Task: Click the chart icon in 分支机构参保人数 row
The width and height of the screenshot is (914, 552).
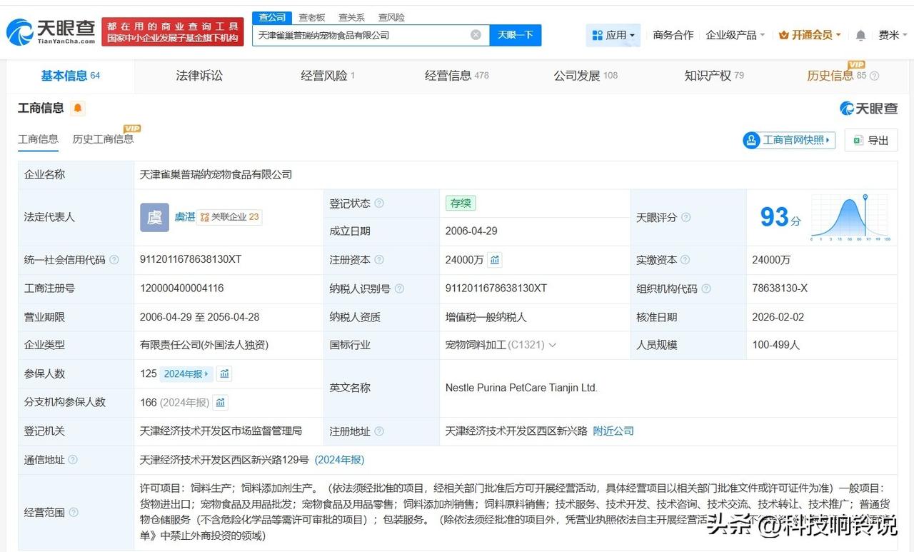Action: (x=221, y=403)
